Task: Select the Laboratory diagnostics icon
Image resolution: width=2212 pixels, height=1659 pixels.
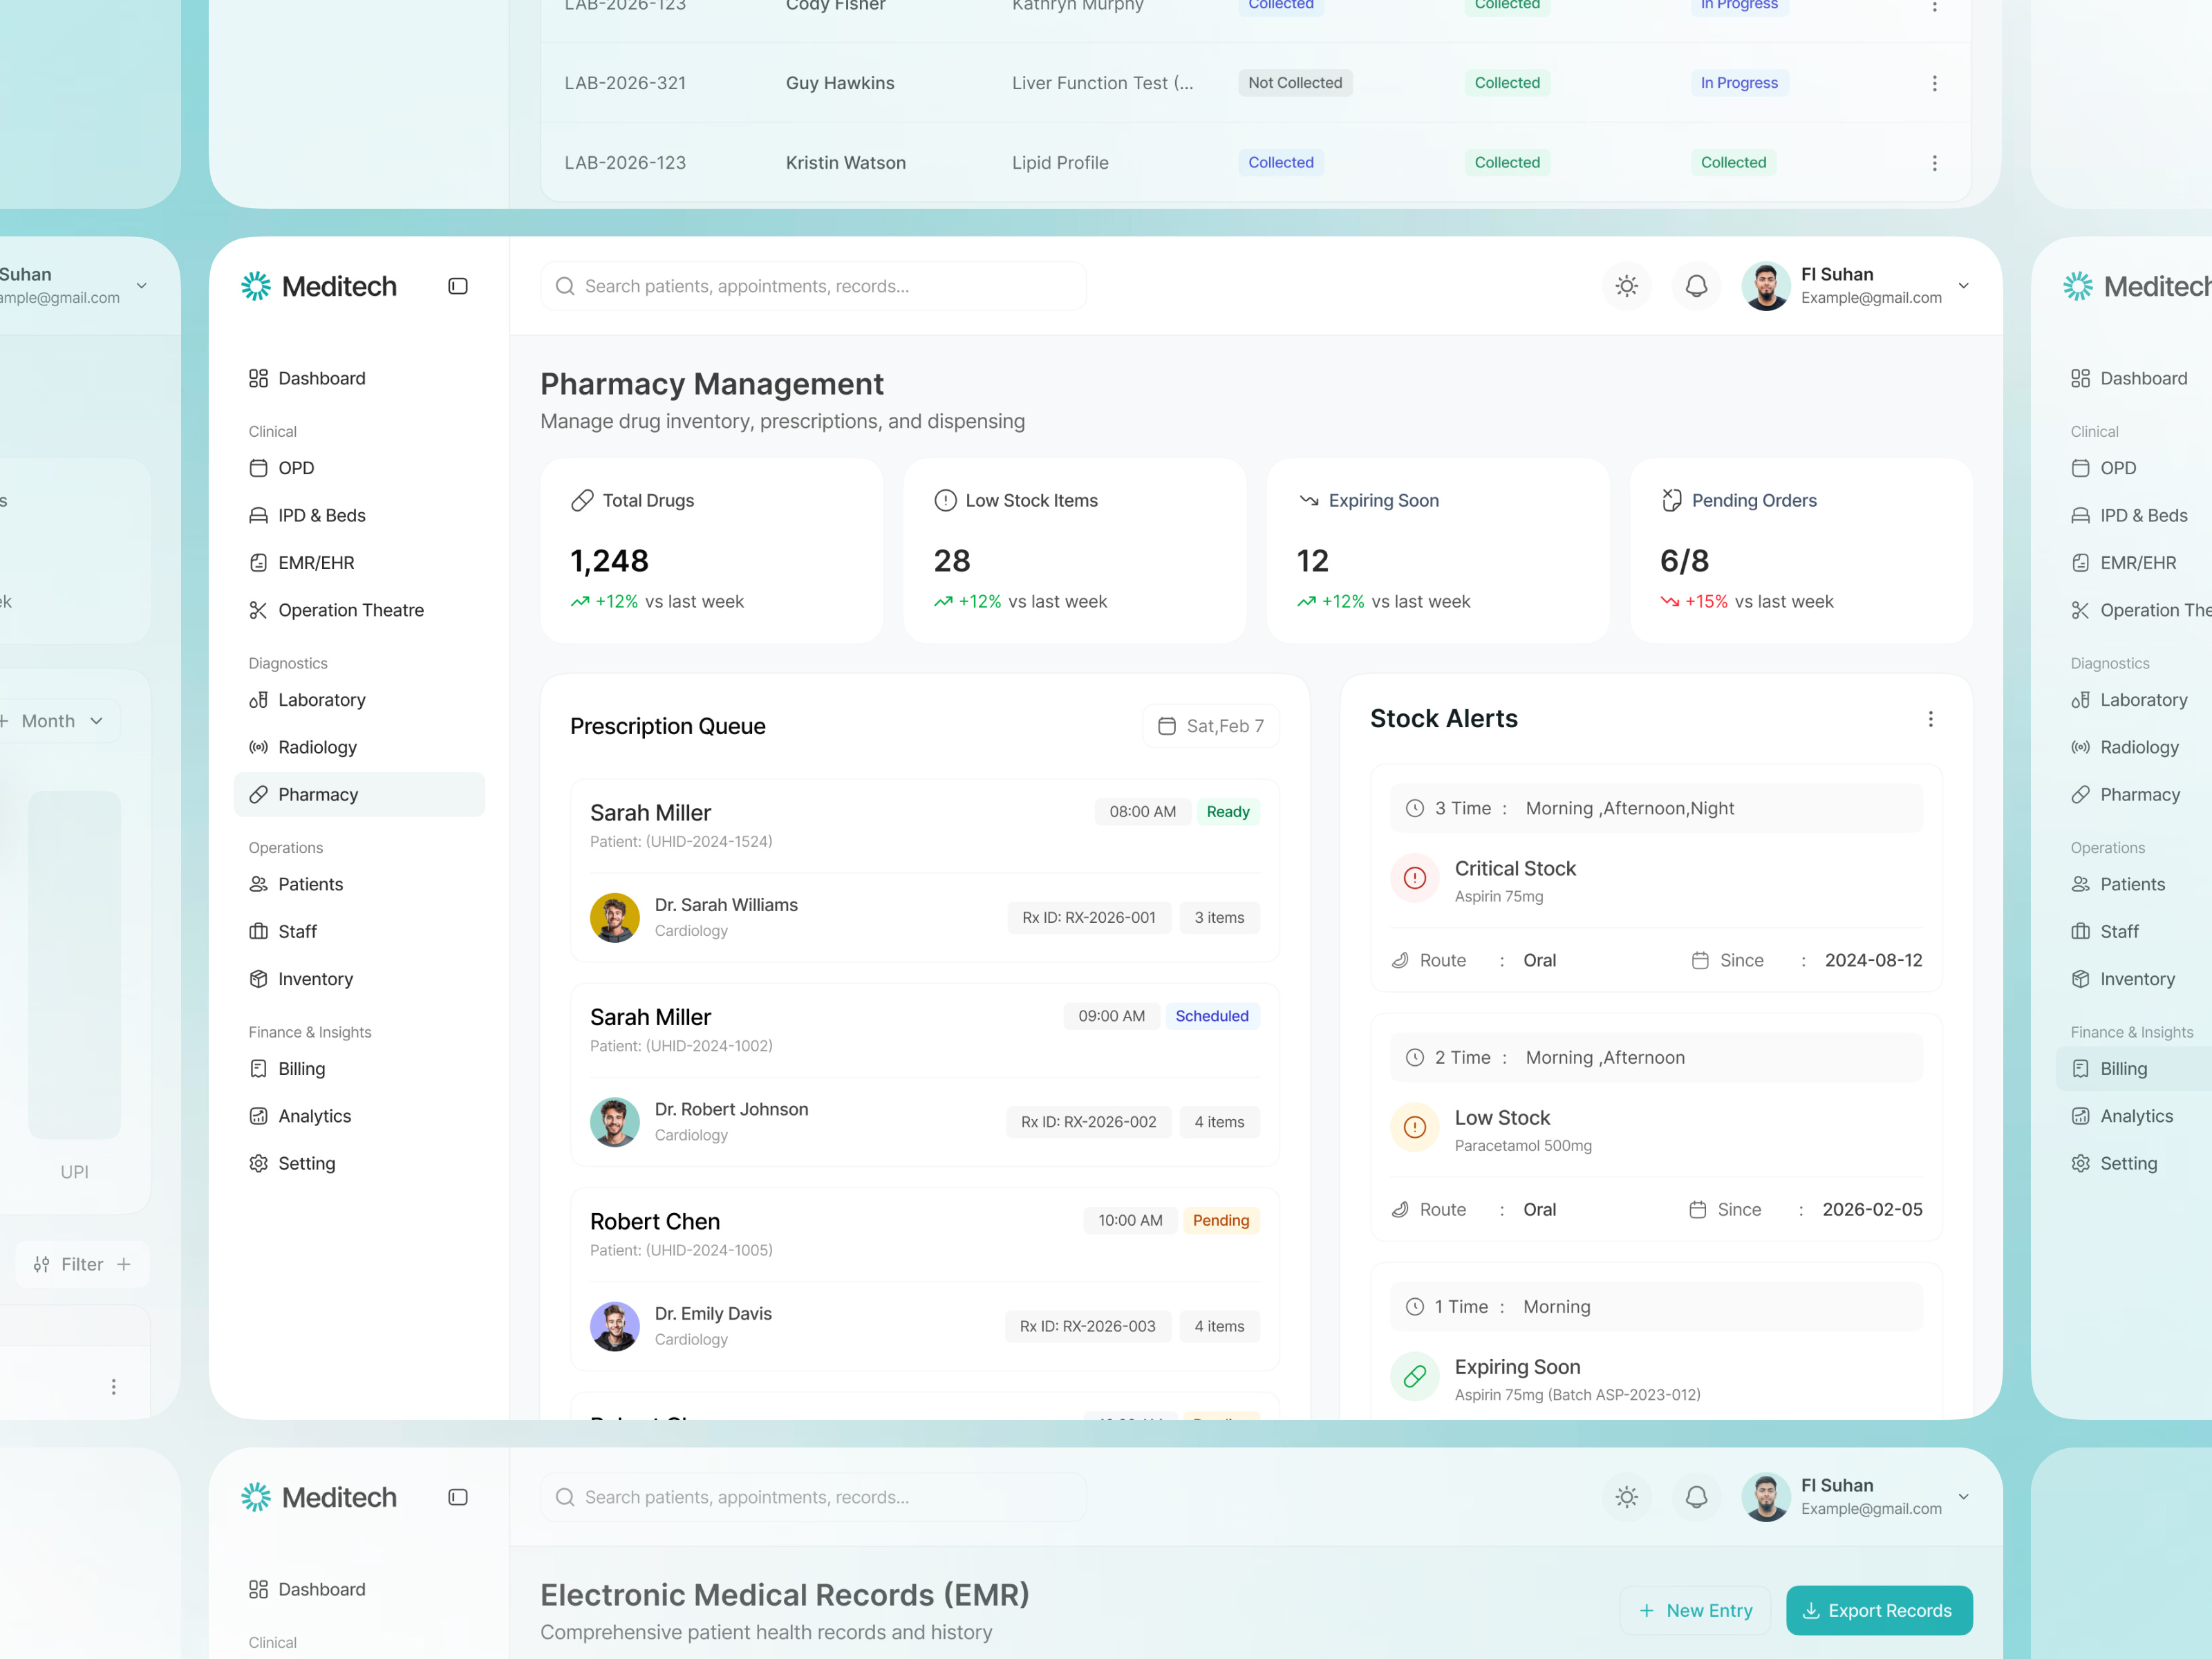Action: (258, 699)
